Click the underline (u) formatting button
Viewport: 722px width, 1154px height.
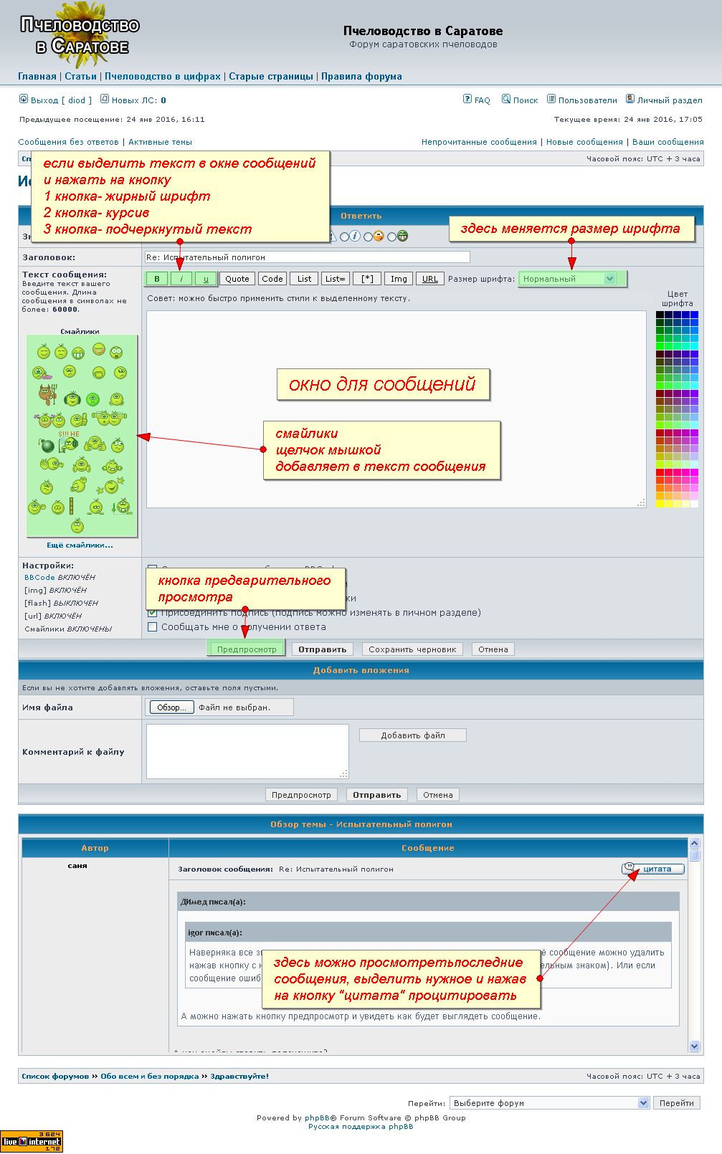click(x=206, y=279)
